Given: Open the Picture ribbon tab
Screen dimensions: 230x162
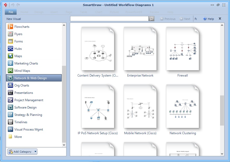Looking at the screenshot, I should 114,12.
